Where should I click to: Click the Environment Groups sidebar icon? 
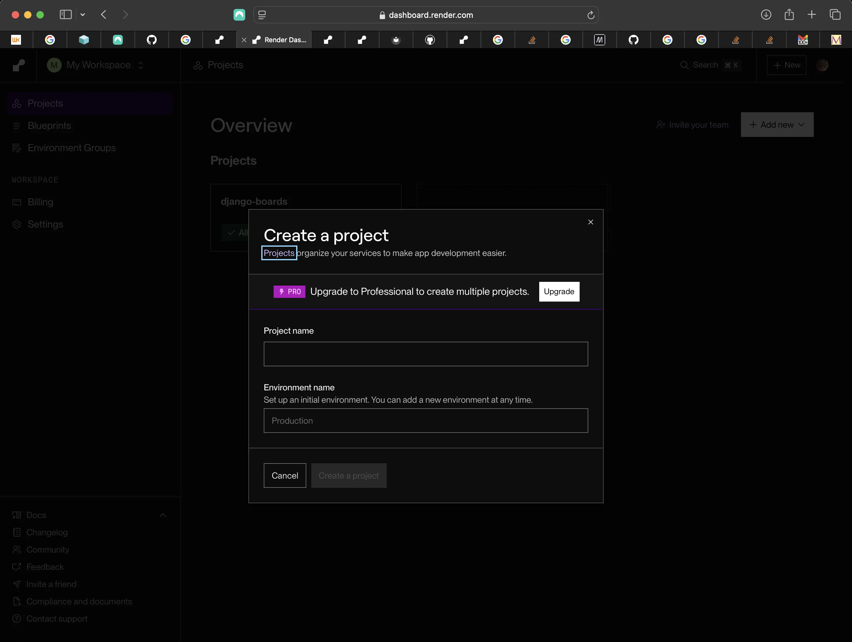[x=17, y=148]
